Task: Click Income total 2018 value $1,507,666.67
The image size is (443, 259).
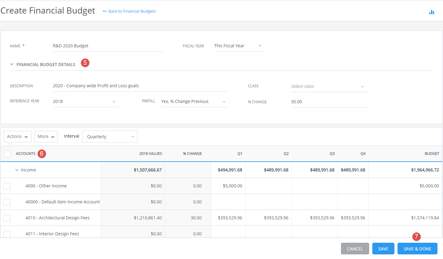Action: [x=148, y=170]
